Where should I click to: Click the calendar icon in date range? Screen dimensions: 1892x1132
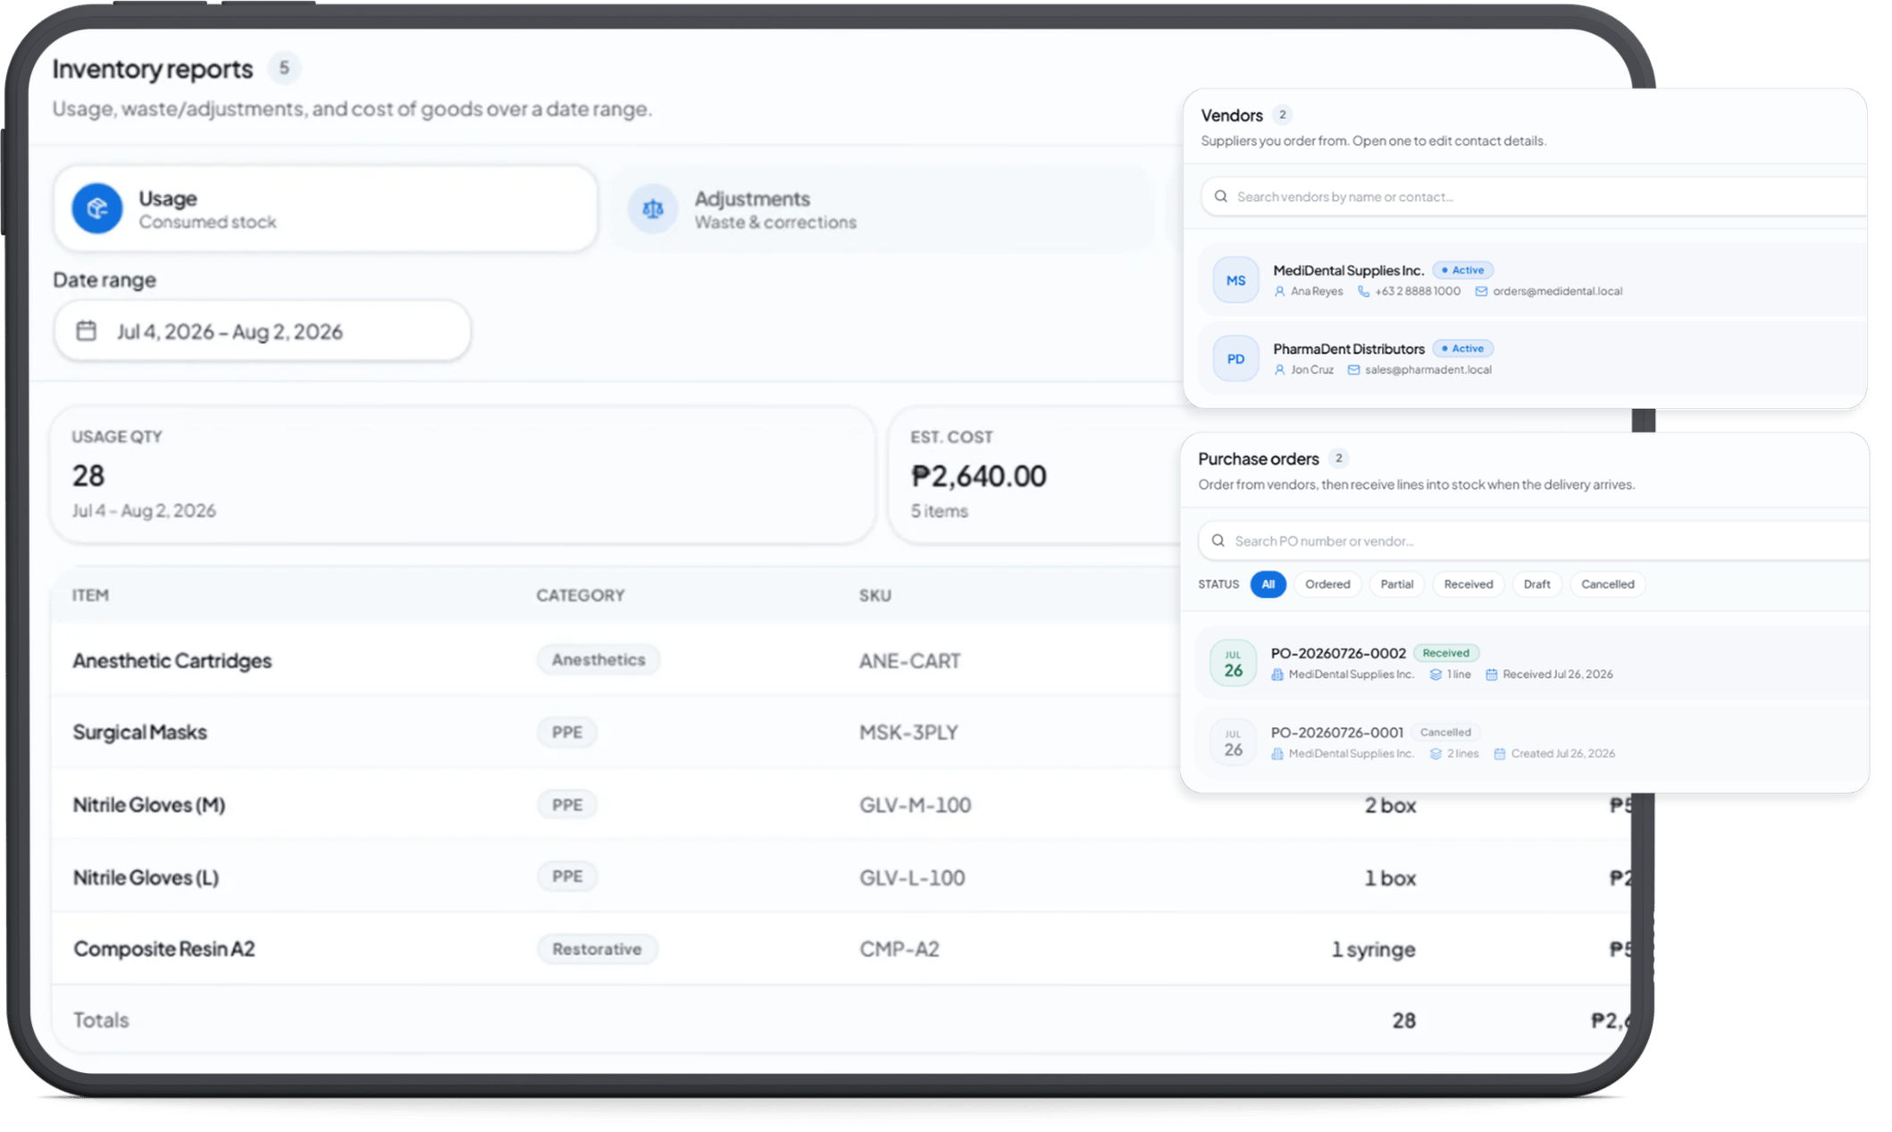[86, 331]
